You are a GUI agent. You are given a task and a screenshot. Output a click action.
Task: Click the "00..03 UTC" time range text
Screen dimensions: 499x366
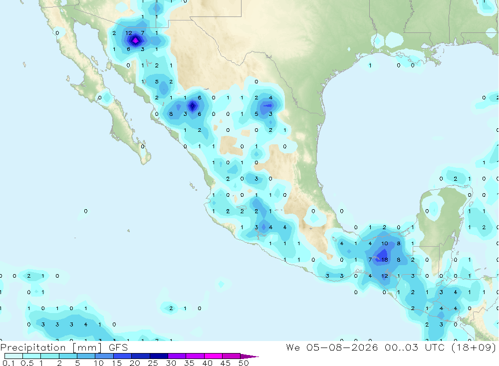(414, 347)
